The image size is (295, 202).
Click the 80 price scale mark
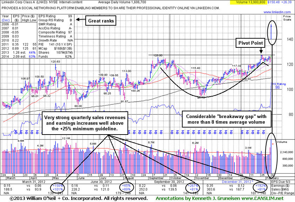291,114
